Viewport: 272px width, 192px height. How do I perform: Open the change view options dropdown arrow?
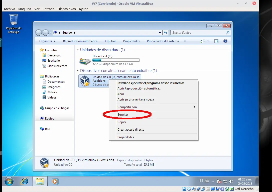(208, 41)
